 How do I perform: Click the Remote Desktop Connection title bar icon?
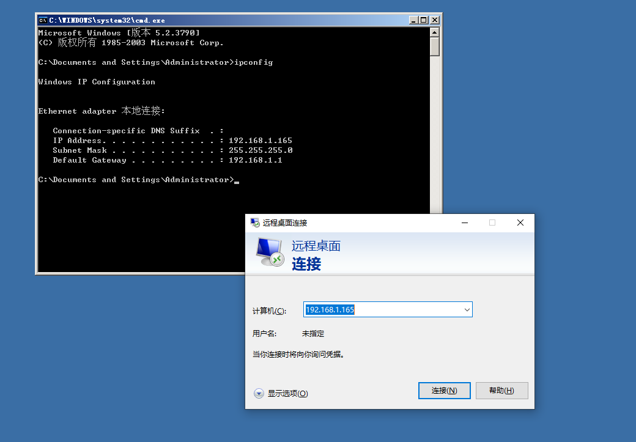pyautogui.click(x=255, y=223)
